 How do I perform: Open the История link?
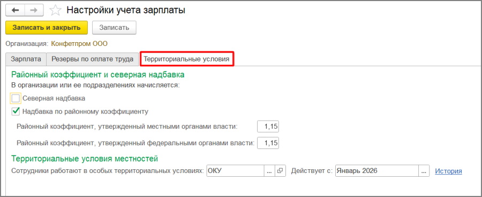click(x=448, y=171)
